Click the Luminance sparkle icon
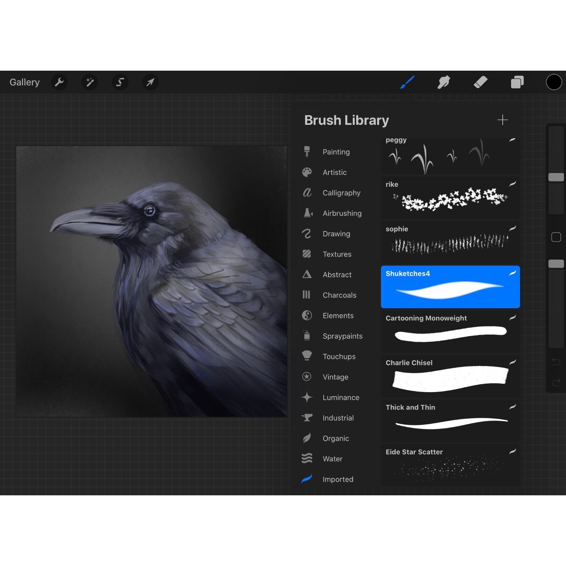Screen dimensions: 566x566 click(x=307, y=397)
